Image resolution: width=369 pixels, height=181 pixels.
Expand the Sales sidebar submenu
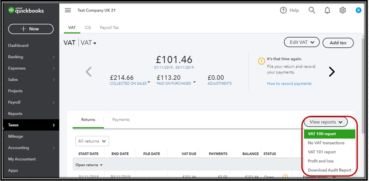(x=54, y=80)
